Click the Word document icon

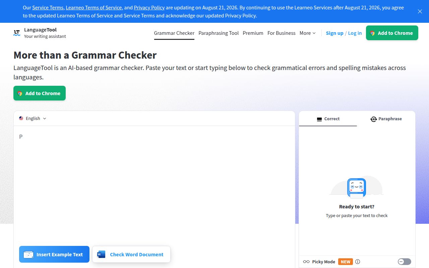click(x=101, y=254)
